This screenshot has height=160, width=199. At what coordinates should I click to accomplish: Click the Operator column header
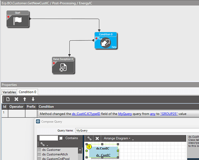click(16, 106)
